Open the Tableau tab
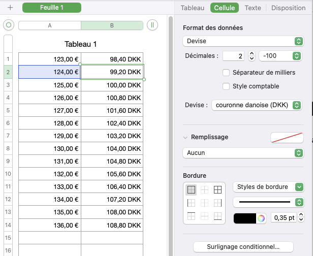Viewport: 313px width, 256px height. click(x=192, y=8)
